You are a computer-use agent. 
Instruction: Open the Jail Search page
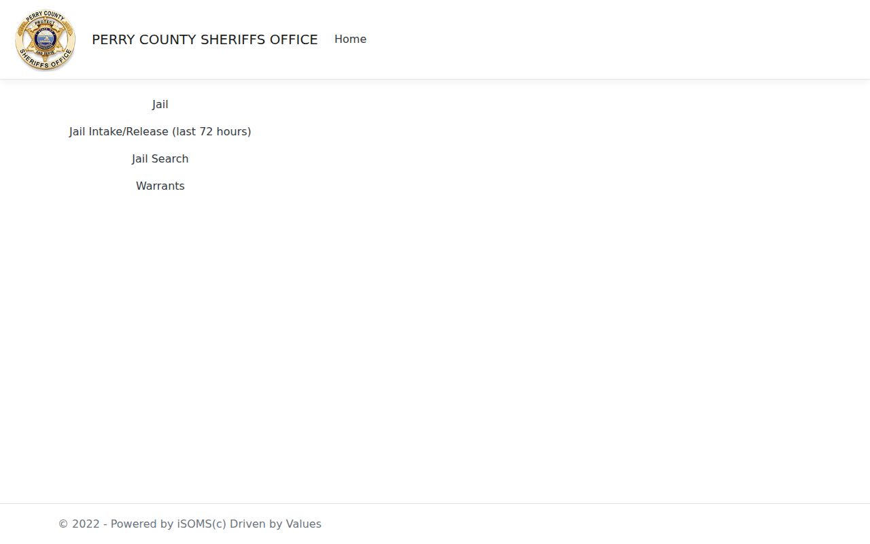pos(160,158)
